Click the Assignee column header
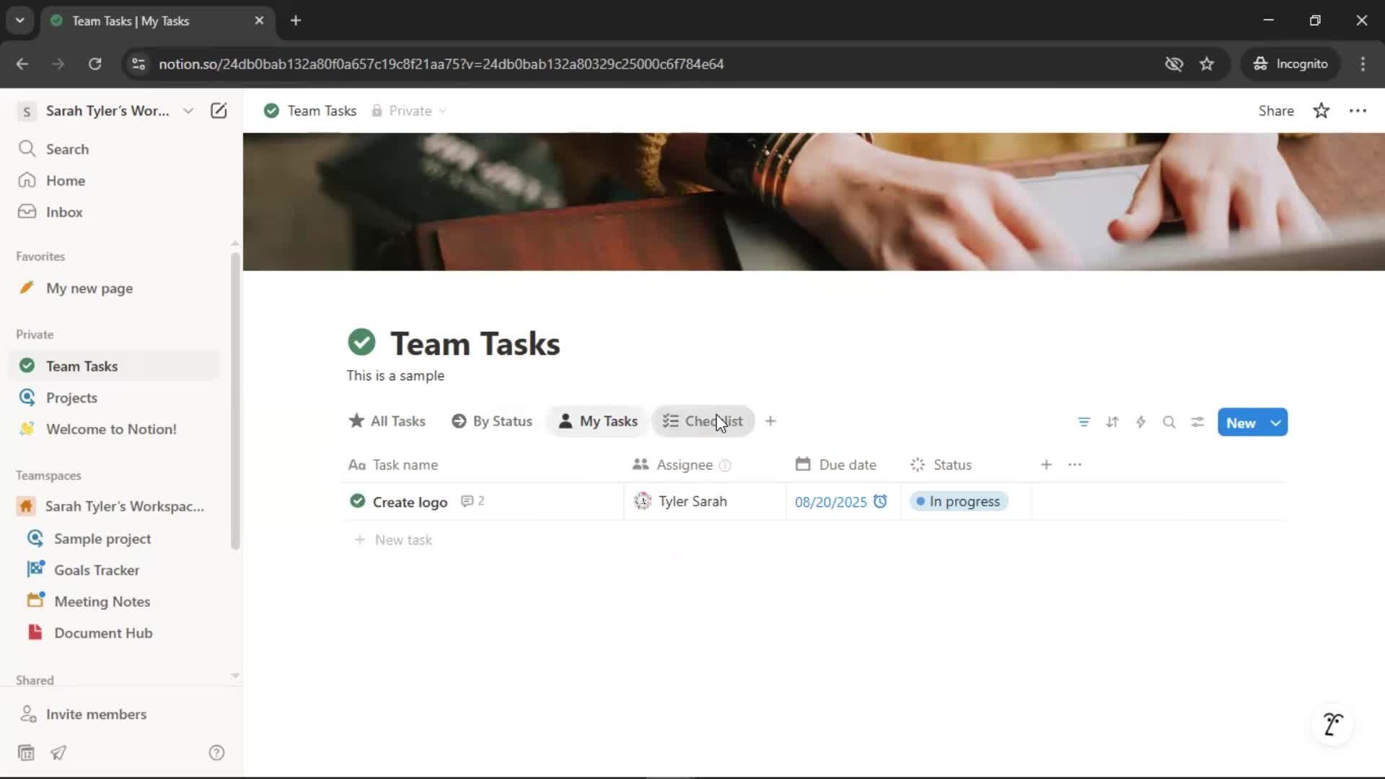The height and width of the screenshot is (779, 1385). [x=672, y=465]
